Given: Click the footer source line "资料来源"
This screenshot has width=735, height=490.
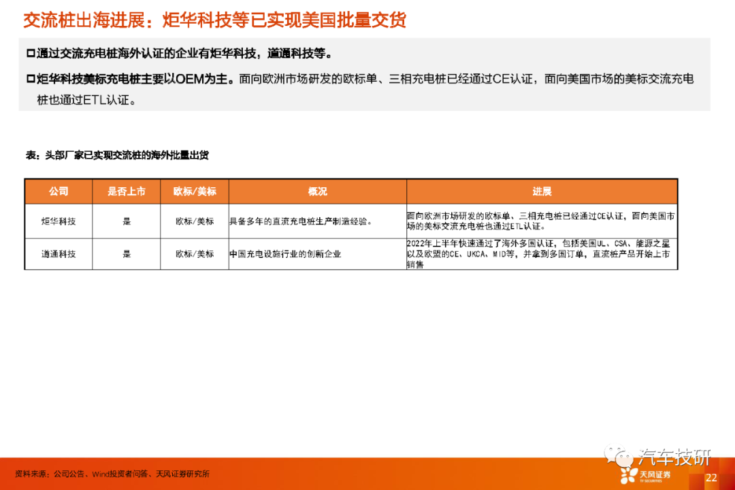Looking at the screenshot, I should click(x=112, y=474).
